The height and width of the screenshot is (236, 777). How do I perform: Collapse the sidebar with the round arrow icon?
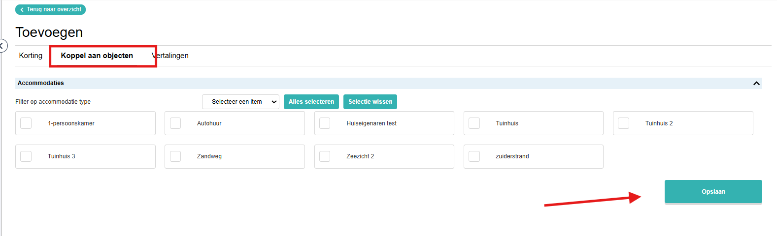(x=2, y=46)
